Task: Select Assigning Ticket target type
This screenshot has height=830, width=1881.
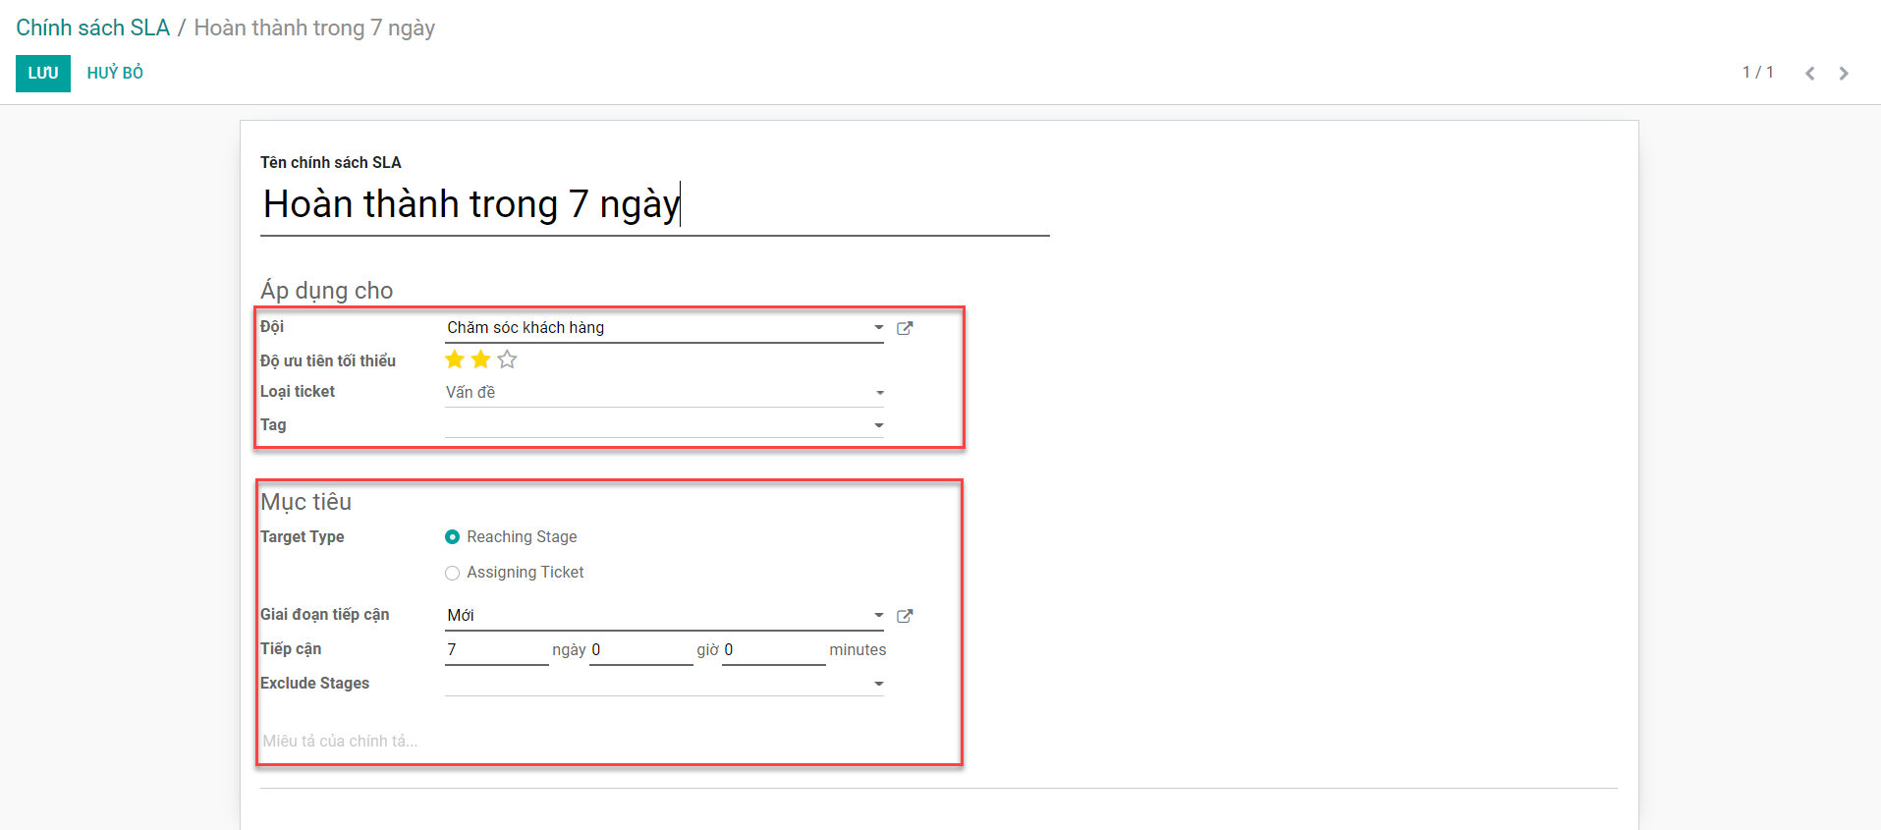Action: click(x=452, y=573)
